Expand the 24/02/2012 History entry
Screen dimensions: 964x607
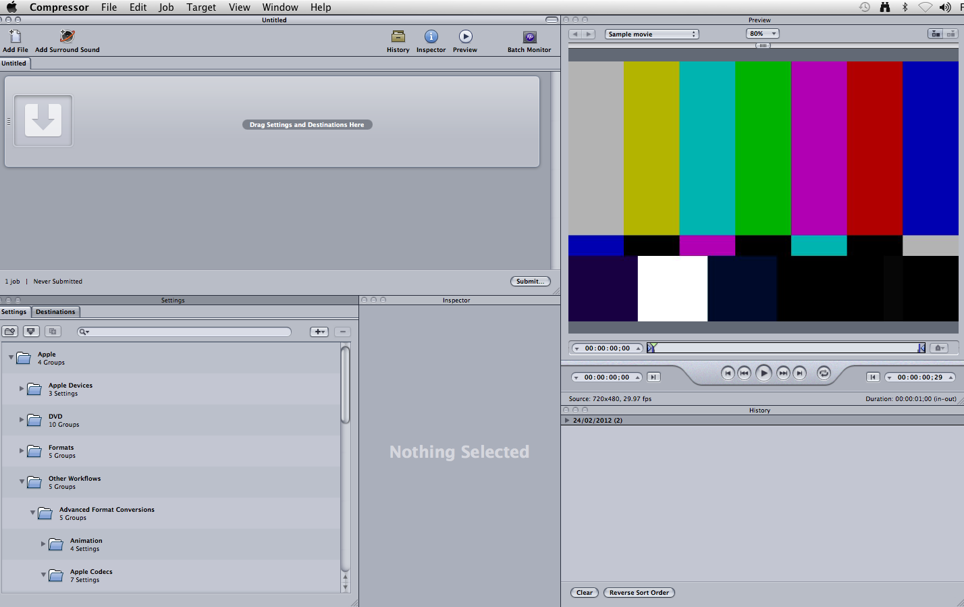tap(567, 420)
